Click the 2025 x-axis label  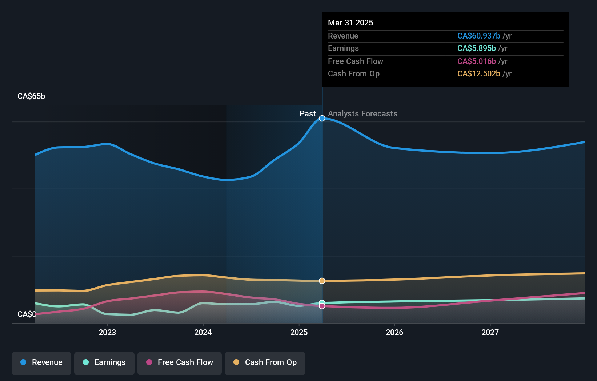(299, 332)
